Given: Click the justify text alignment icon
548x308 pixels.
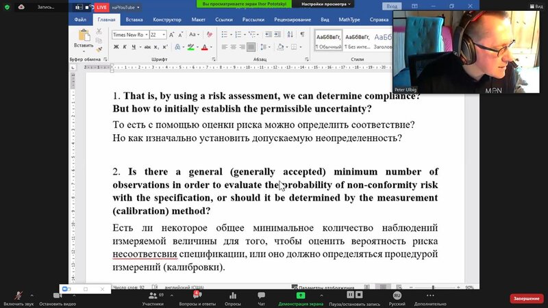Looking at the screenshot, I should (x=252, y=47).
